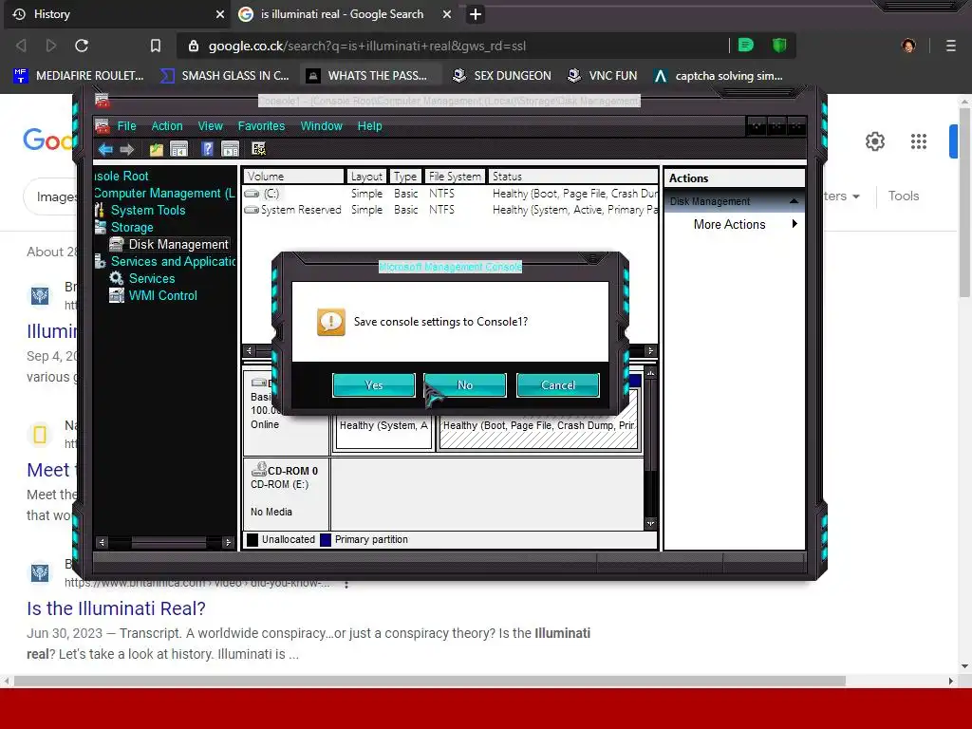The image size is (972, 729).
Task: Click Yes to save console settings
Action: 374,385
